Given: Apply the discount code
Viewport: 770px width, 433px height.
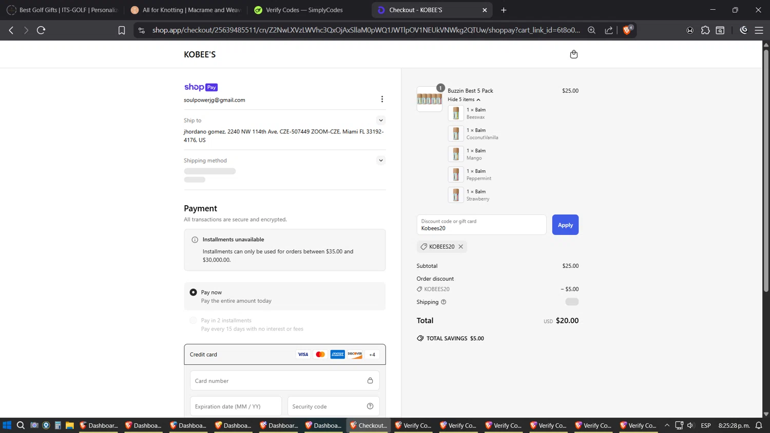Looking at the screenshot, I should point(565,225).
